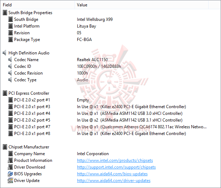This screenshot has width=221, height=188.
Task: Click the shortcut icon beside Product Information
Action: click(x=10, y=160)
